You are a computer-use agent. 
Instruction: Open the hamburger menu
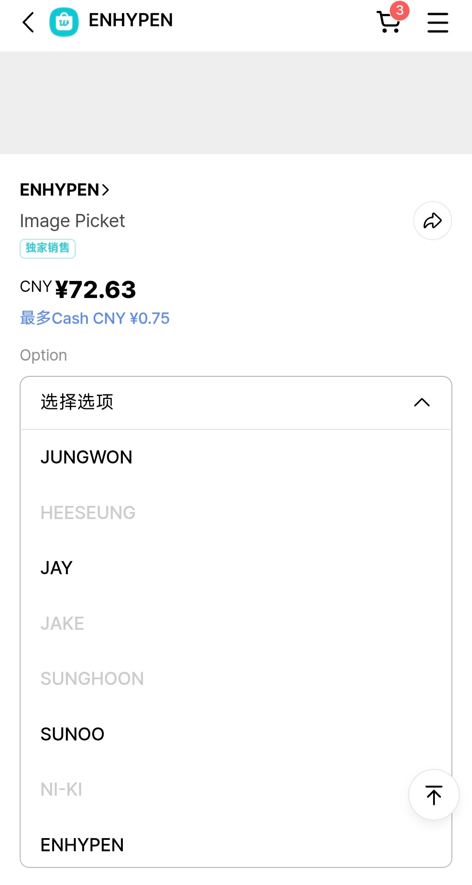(437, 22)
